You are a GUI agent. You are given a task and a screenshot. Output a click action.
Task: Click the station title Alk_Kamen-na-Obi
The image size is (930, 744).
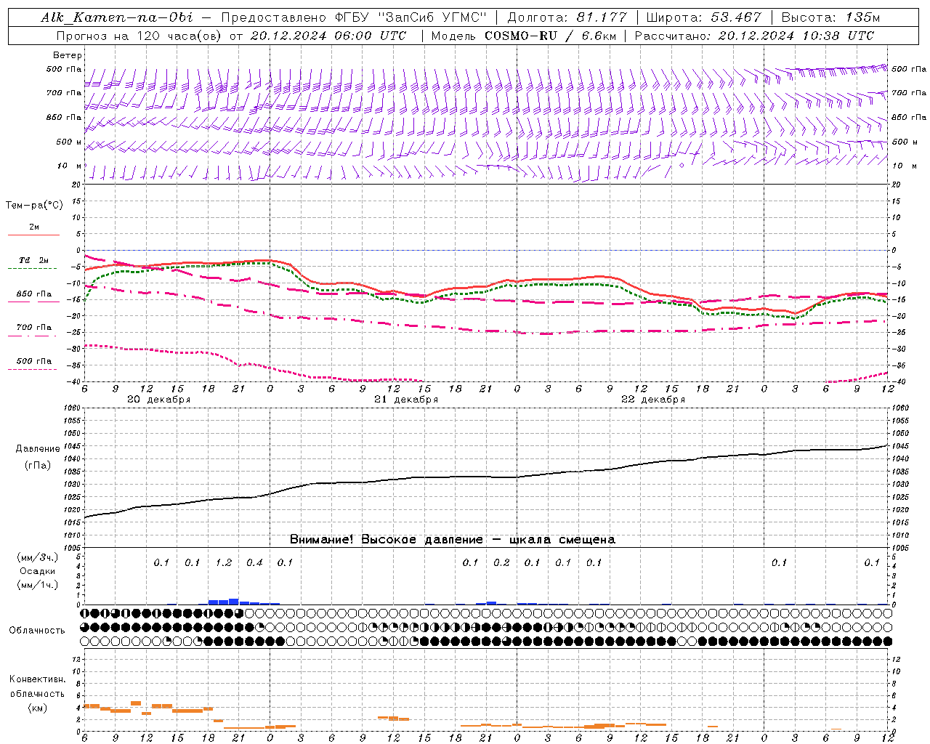pyautogui.click(x=116, y=17)
